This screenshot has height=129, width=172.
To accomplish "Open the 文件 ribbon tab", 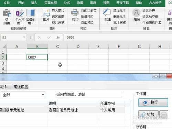I will point(7,3).
